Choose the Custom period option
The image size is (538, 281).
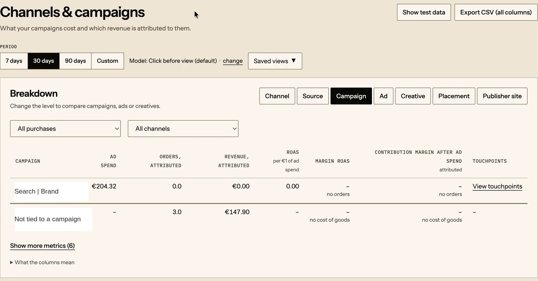point(108,61)
